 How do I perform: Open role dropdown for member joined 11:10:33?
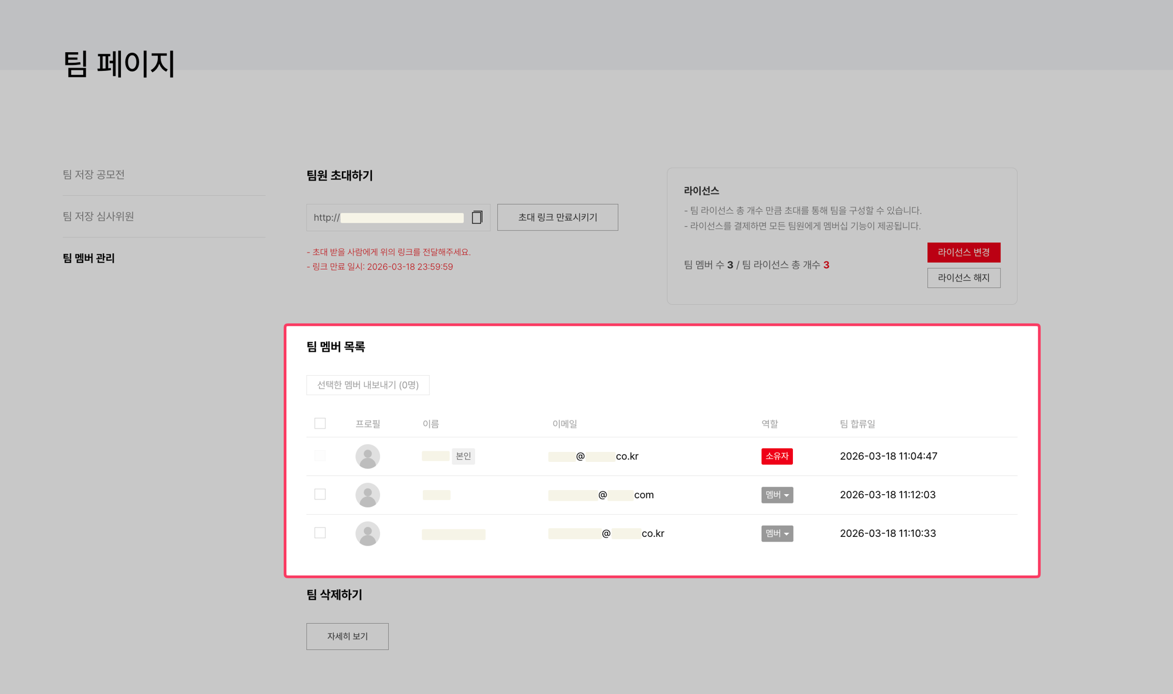pos(777,534)
